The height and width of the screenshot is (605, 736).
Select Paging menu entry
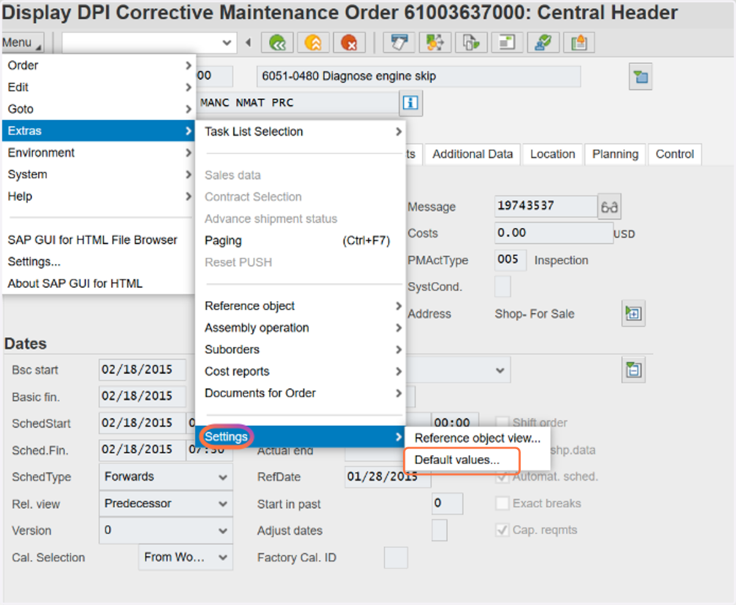tap(301, 241)
